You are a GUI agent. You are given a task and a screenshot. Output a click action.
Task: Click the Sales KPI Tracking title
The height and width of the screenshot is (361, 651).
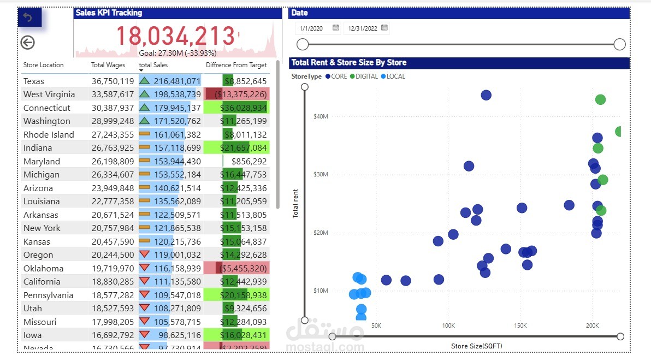click(109, 13)
